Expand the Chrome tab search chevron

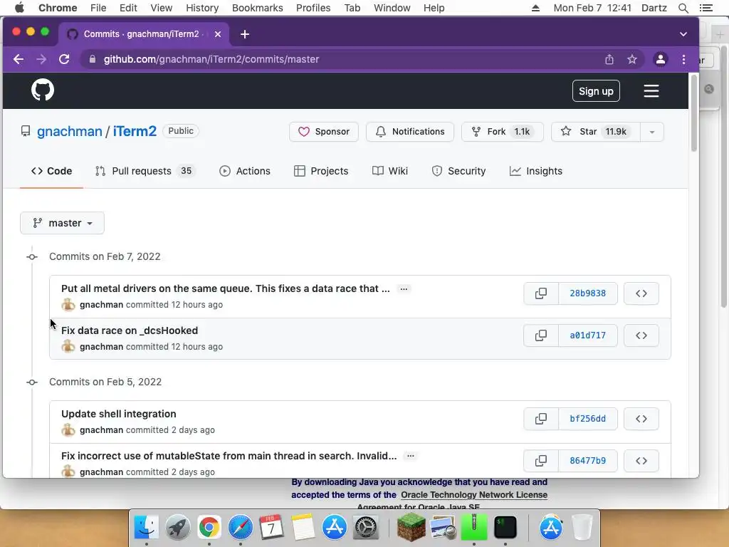(x=683, y=34)
